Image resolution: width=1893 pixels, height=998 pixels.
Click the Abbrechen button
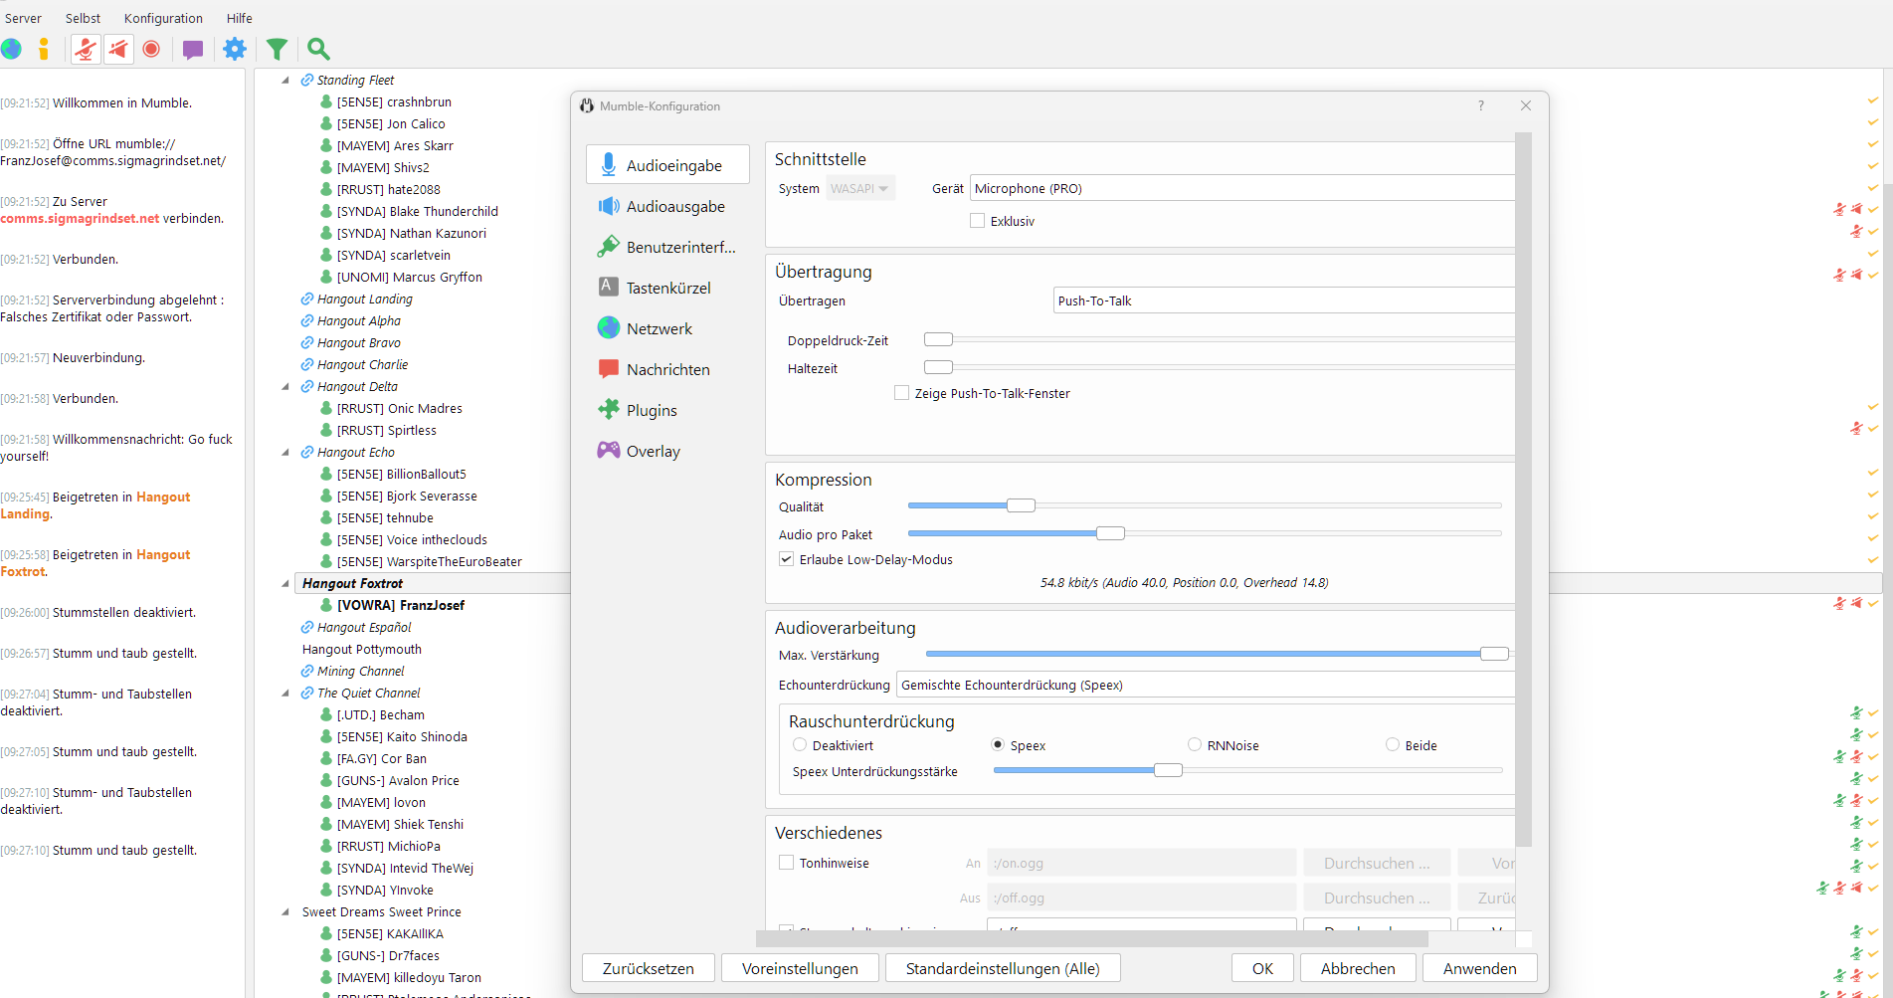(x=1358, y=968)
